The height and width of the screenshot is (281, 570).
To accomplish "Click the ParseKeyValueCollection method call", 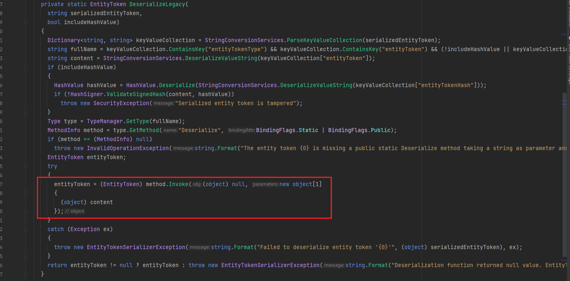I will pyautogui.click(x=325, y=40).
